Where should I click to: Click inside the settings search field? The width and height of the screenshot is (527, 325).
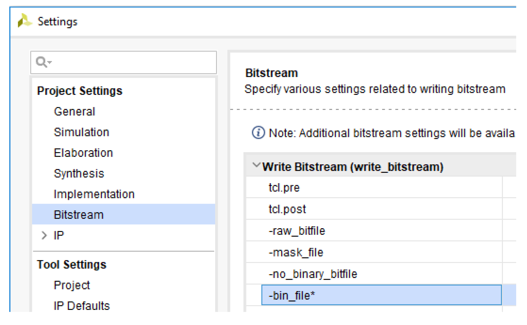[x=131, y=62]
